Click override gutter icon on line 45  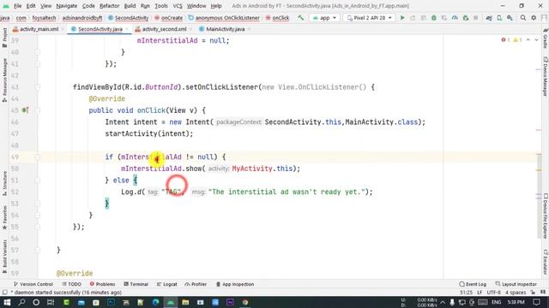tap(25, 110)
